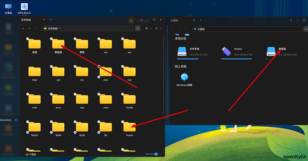Select the 文件系统 drive in 计算机 window
The image size is (308, 161).
coord(182,52)
